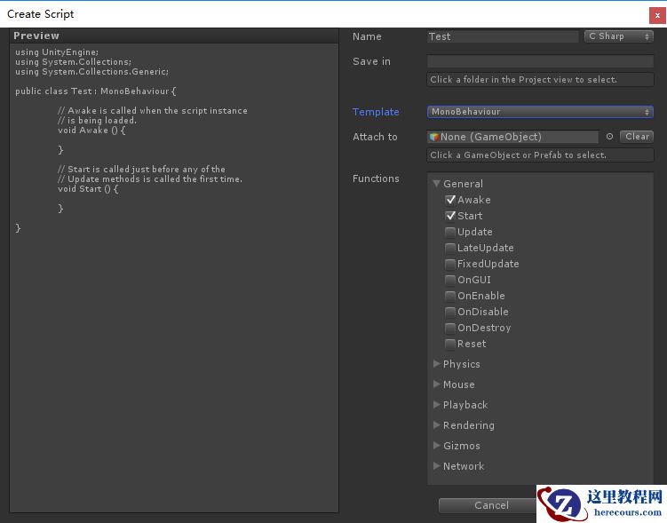Viewport: 667px width, 523px height.
Task: Expand the Playback functions group
Action: (436, 405)
